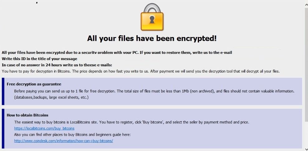Image resolution: width=308 pixels, height=151 pixels.
Task: Select the "Free decryption as guarantee" heading
Action: (x=34, y=84)
